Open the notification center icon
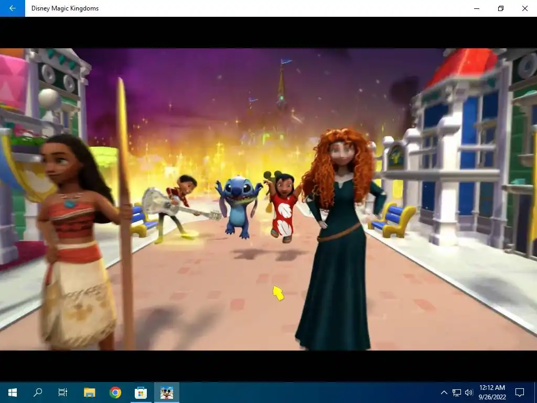 click(x=520, y=393)
